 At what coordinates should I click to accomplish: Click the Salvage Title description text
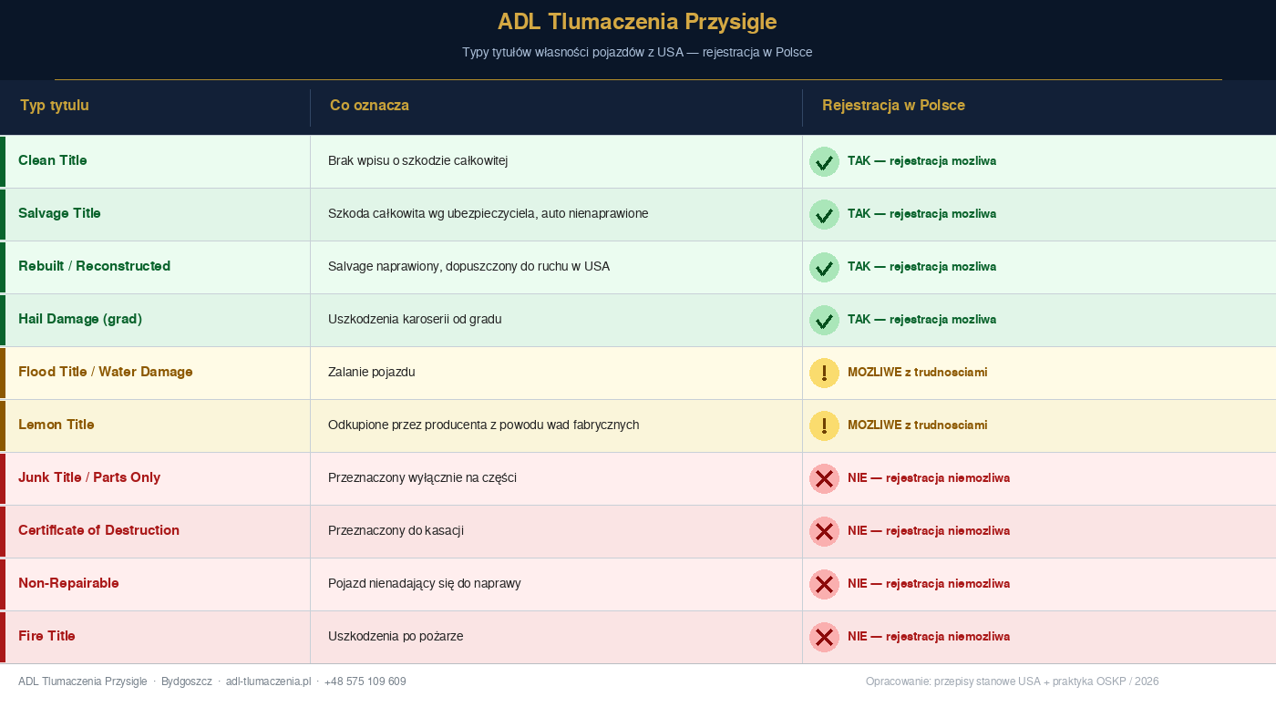tap(489, 214)
